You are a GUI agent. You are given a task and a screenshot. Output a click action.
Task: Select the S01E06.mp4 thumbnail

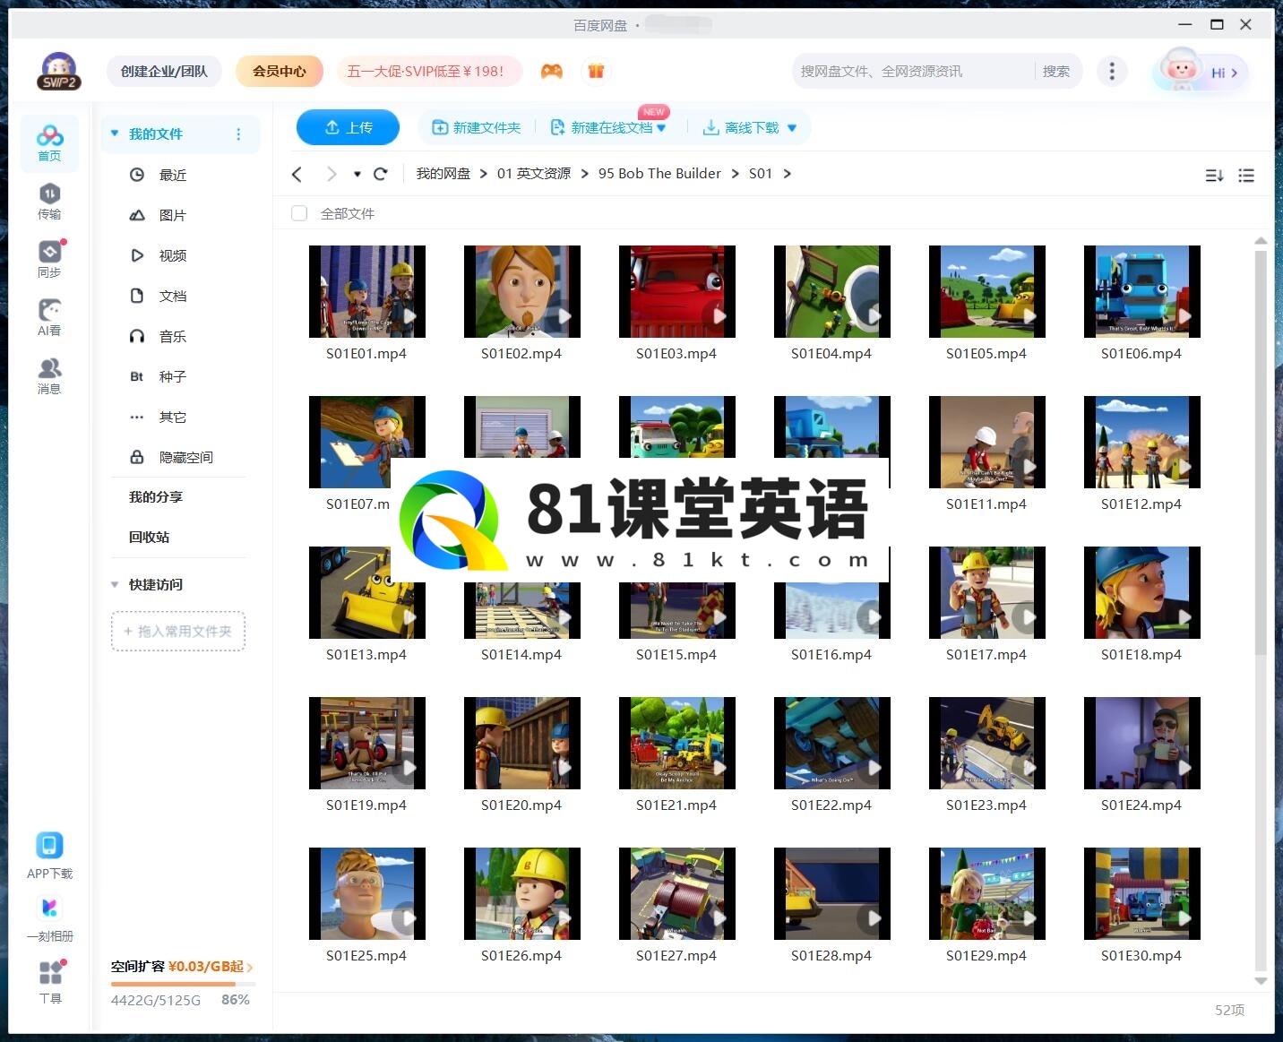(x=1142, y=291)
